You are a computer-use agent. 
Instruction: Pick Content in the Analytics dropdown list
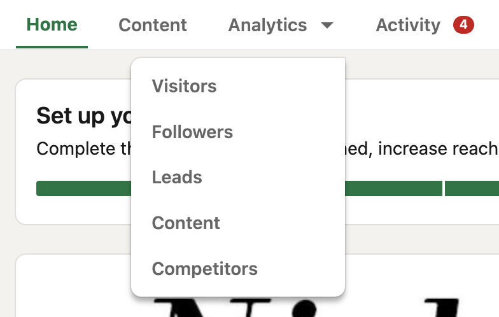186,223
